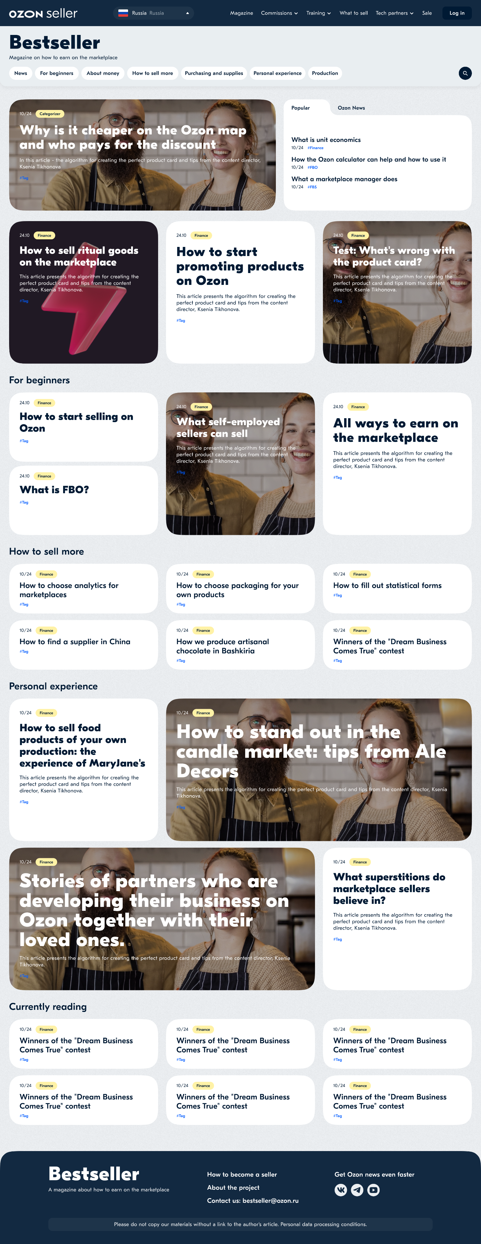The height and width of the screenshot is (1244, 481).
Task: Expand the Tech partners menu
Action: pyautogui.click(x=394, y=13)
